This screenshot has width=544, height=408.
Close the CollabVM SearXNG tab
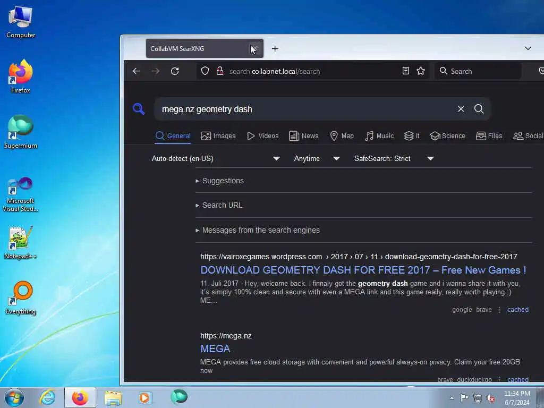[x=254, y=48]
